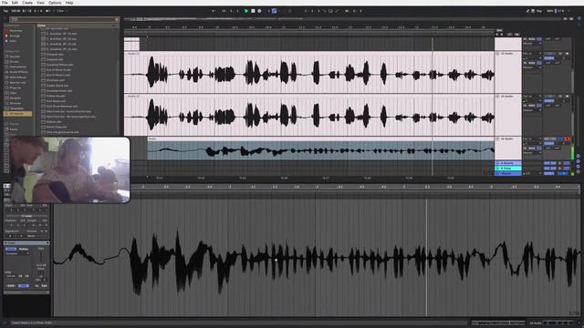Click the MIDI map mode button

[x=549, y=11]
